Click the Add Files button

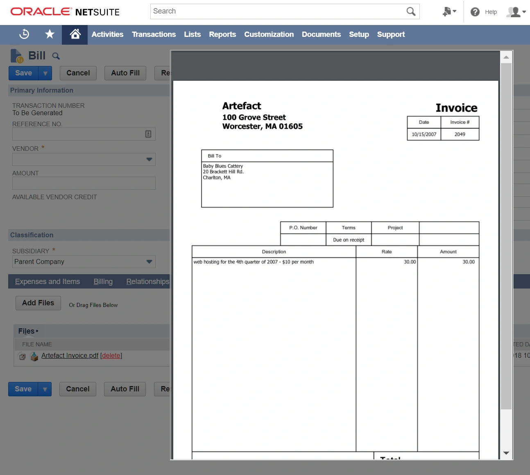click(38, 303)
